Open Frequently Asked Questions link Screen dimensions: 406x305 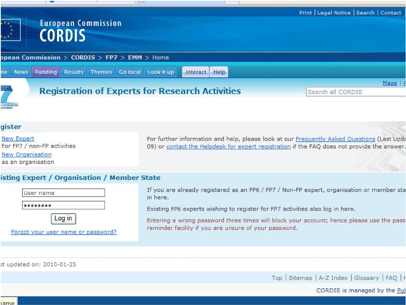coord(335,139)
